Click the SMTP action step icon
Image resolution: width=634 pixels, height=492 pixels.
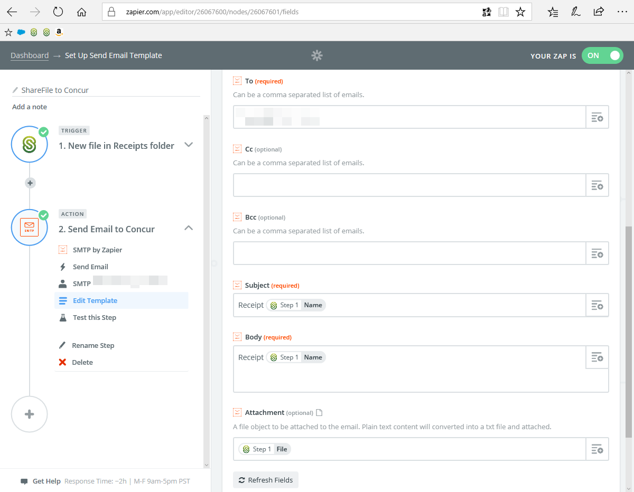click(x=30, y=228)
